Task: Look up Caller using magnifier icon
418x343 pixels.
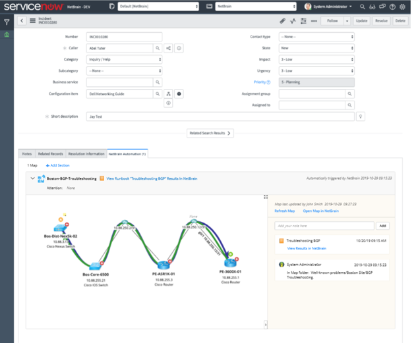Action: (158, 48)
